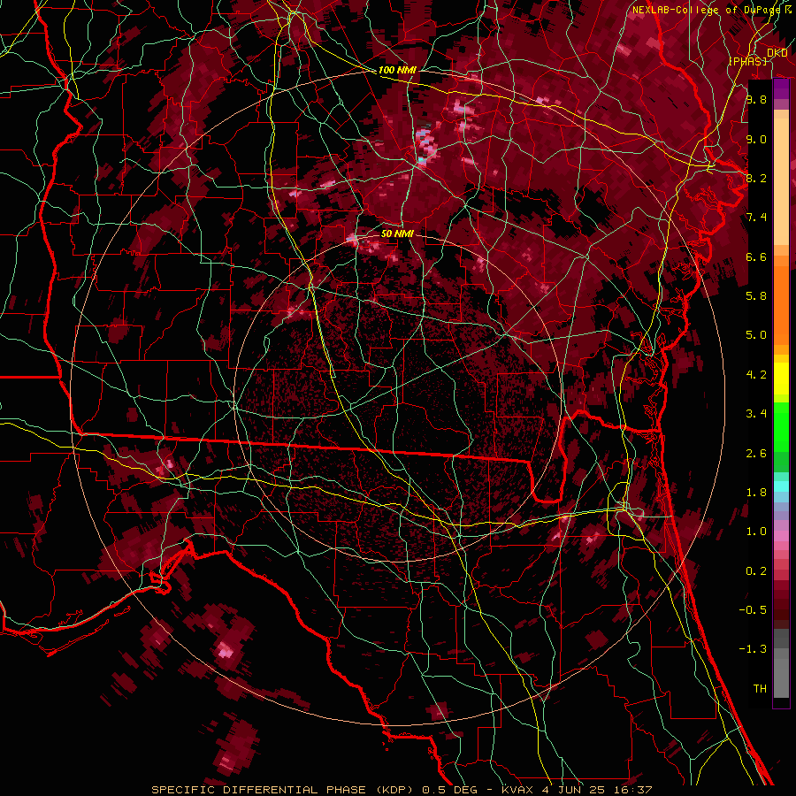Click the 5.0 legend value
Screen dimensions: 796x796
point(756,335)
